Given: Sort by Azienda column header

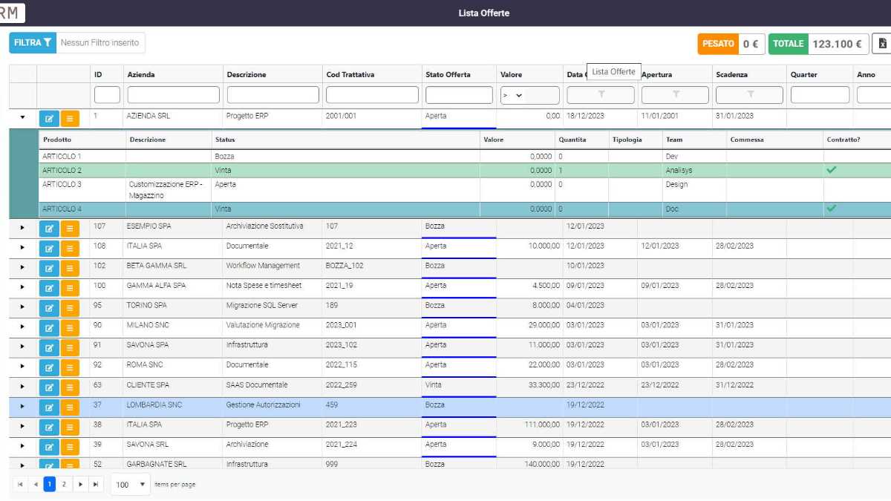Looking at the screenshot, I should tap(142, 74).
